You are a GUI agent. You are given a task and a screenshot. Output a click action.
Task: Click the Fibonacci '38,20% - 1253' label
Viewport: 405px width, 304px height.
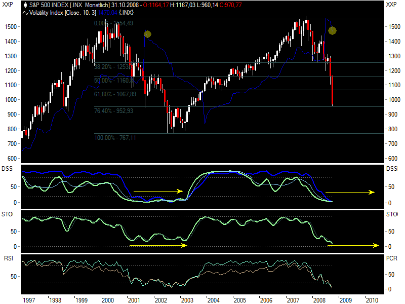click(x=113, y=67)
